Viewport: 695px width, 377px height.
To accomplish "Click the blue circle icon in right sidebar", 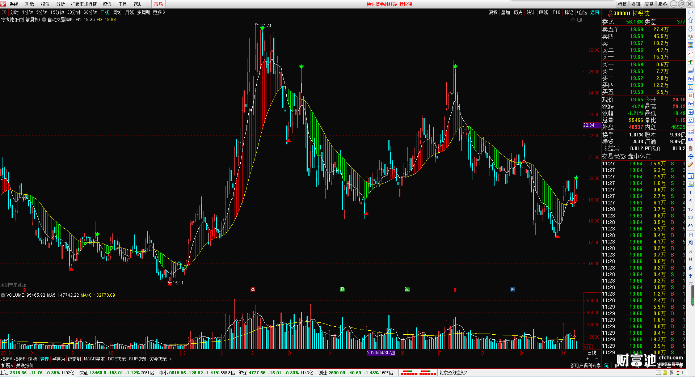I will [x=690, y=120].
